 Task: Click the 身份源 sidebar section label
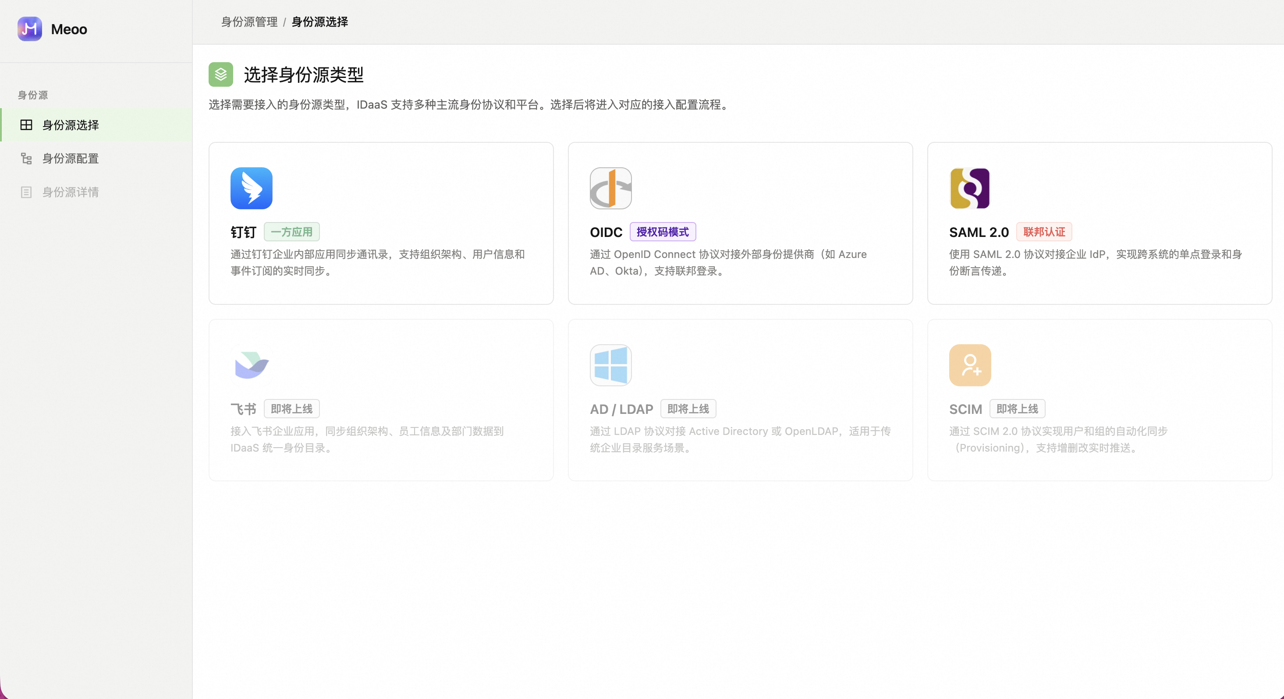click(x=33, y=95)
